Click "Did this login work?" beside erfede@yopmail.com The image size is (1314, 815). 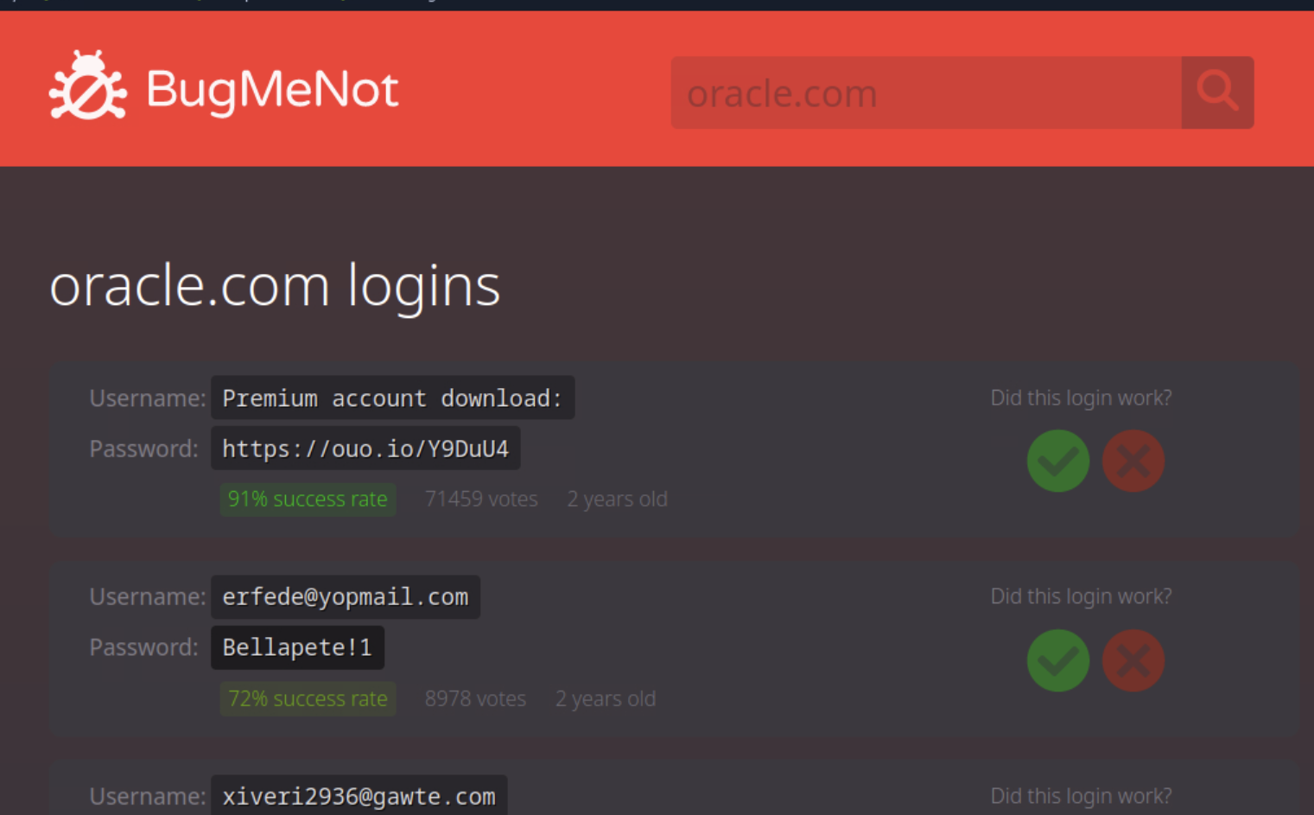(1081, 596)
